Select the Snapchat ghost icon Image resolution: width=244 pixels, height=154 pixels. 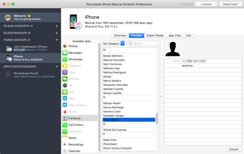click(65, 66)
